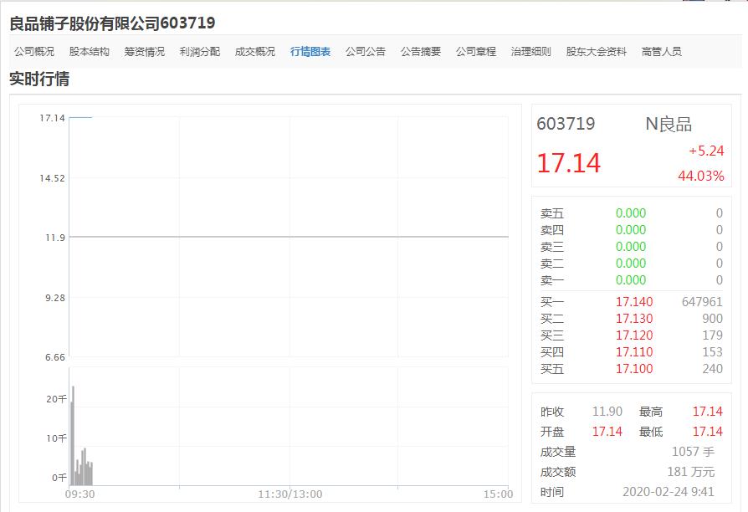Click the 卖三 ask row label
The height and width of the screenshot is (512, 748).
(x=552, y=247)
